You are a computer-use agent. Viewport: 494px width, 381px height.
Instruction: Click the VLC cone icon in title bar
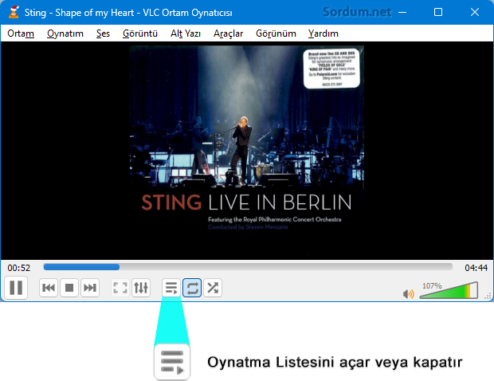tap(14, 12)
